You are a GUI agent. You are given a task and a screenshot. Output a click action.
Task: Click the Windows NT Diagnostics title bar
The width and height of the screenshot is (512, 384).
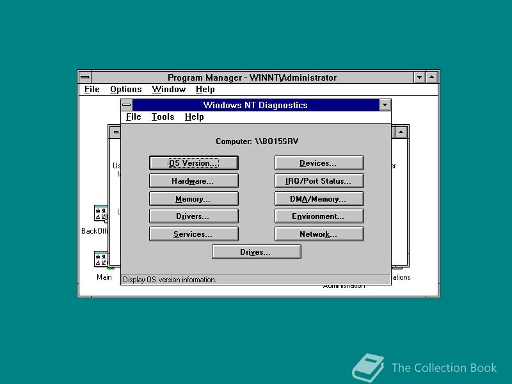[x=255, y=105]
